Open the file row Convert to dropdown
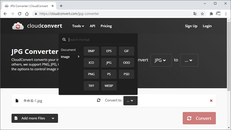 130,101
